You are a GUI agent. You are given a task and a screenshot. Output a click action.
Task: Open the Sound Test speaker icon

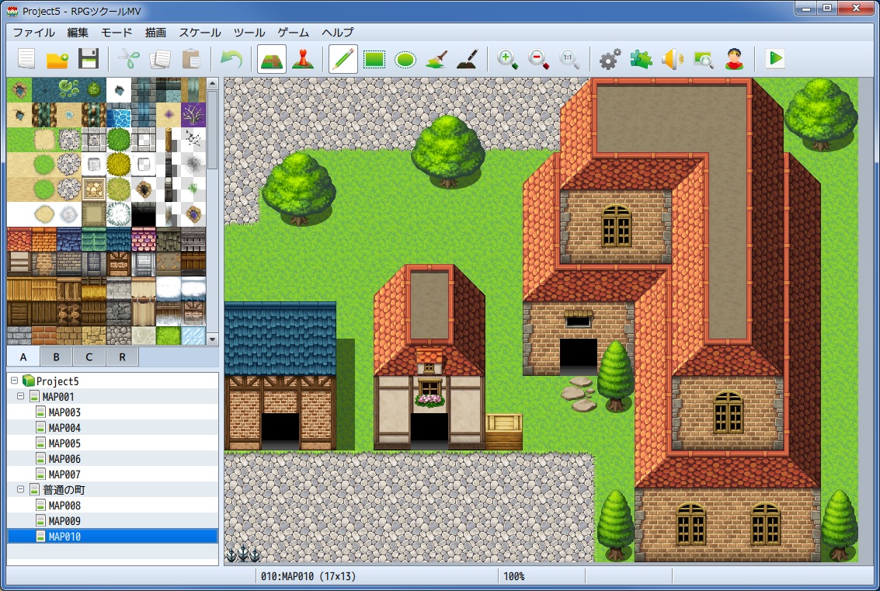(x=672, y=58)
